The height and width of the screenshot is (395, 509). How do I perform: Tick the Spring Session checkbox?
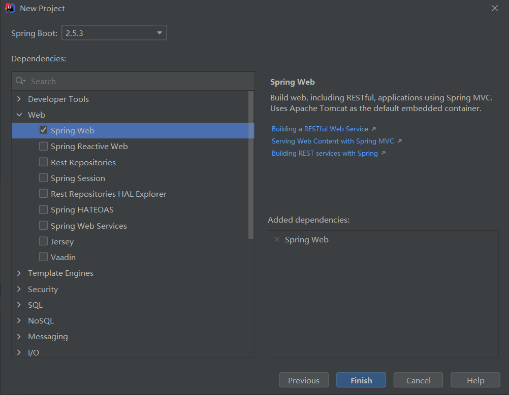[43, 178]
